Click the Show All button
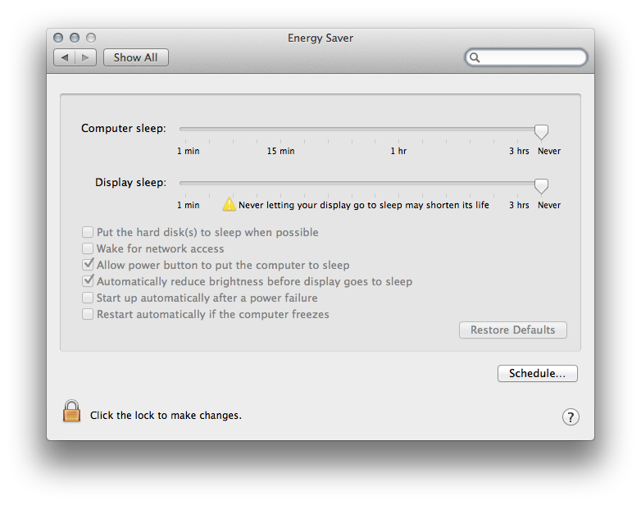641x505 pixels. tap(136, 57)
